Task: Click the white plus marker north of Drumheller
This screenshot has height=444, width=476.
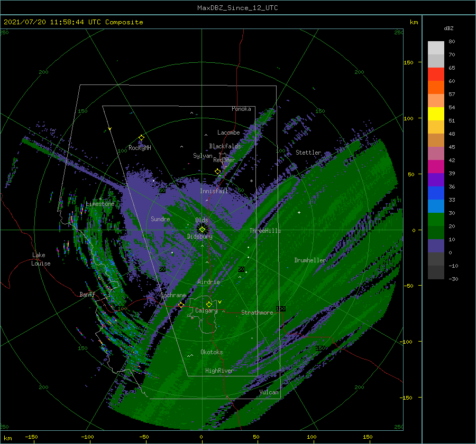Action: coord(299,212)
